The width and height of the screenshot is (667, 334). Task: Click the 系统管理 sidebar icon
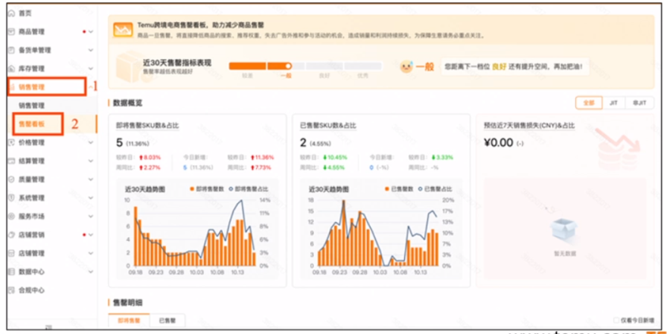(x=11, y=198)
